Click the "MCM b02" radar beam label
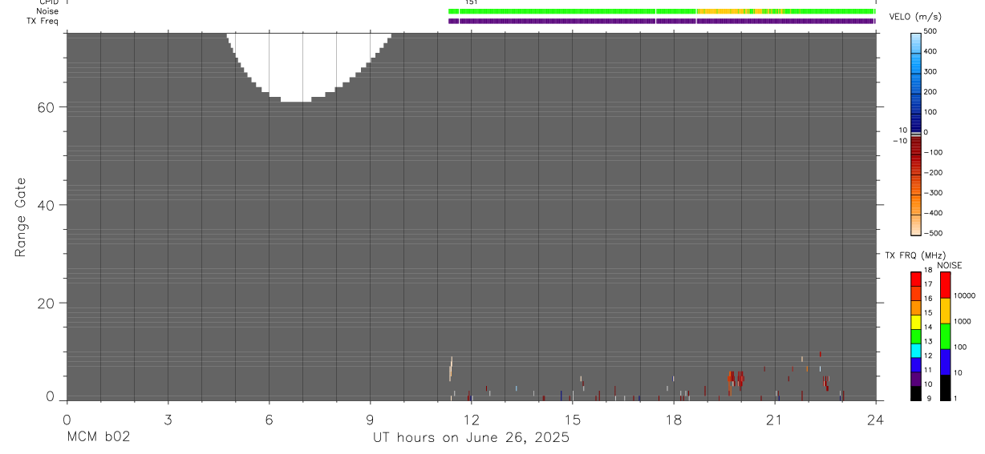This screenshot has height=454, width=985. coord(98,438)
